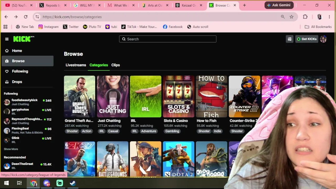The height and width of the screenshot is (189, 336).
Task: Open the Chrome three-dot menu
Action: click(x=329, y=17)
